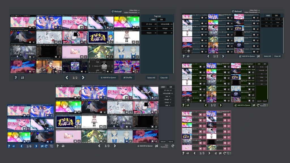Viewport: 290px width, 163px height.
Task: Click Add All to Queue in top-right panel
Action: click(x=247, y=56)
